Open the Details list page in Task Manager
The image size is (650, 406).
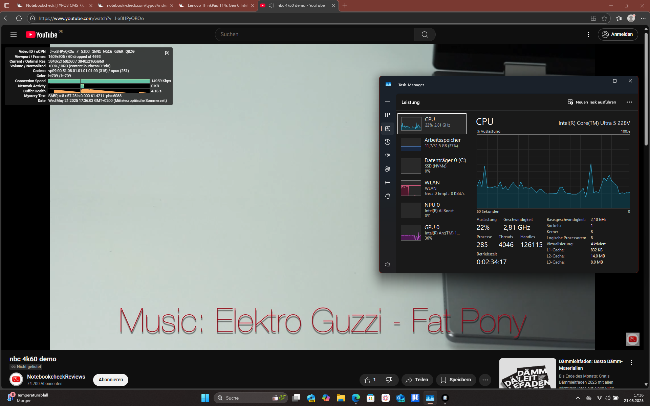click(388, 183)
